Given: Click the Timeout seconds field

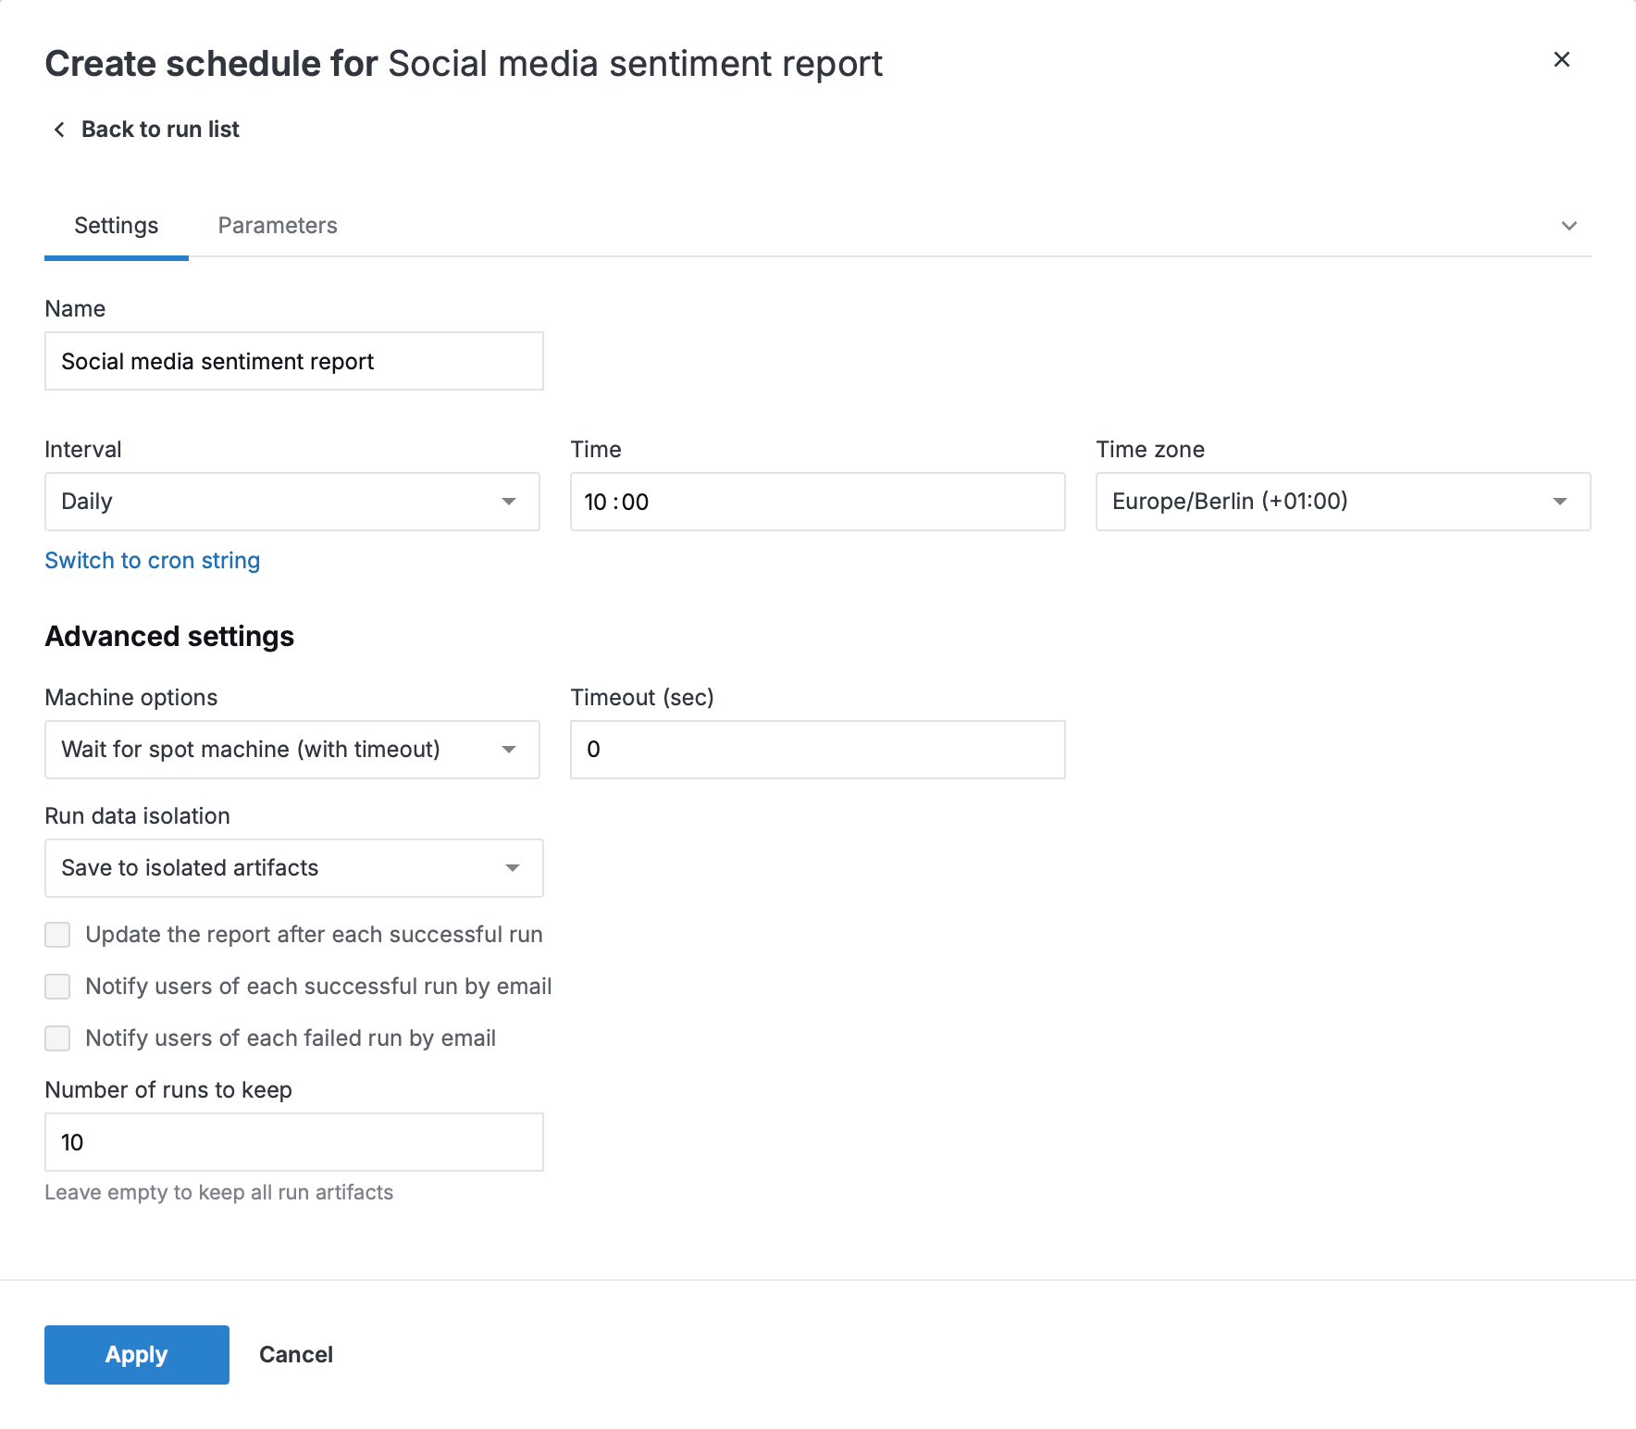Looking at the screenshot, I should pos(817,750).
